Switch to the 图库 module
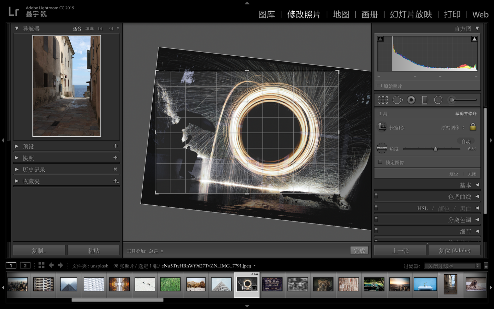The width and height of the screenshot is (494, 309). tap(267, 14)
